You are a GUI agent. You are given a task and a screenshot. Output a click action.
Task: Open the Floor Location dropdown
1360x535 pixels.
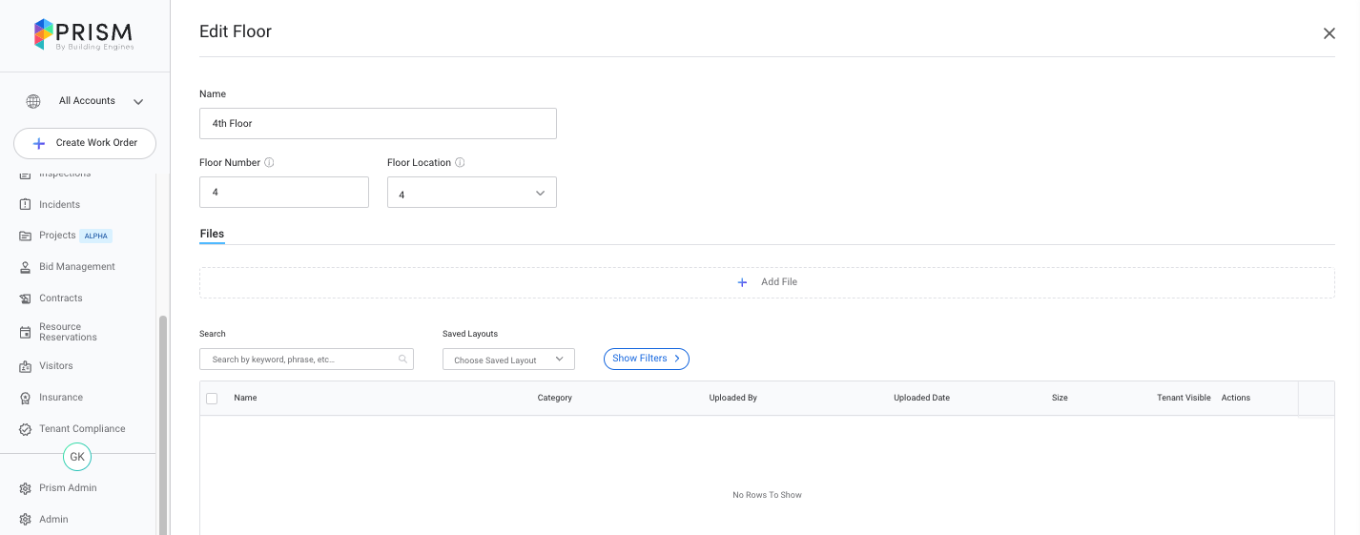coord(471,194)
